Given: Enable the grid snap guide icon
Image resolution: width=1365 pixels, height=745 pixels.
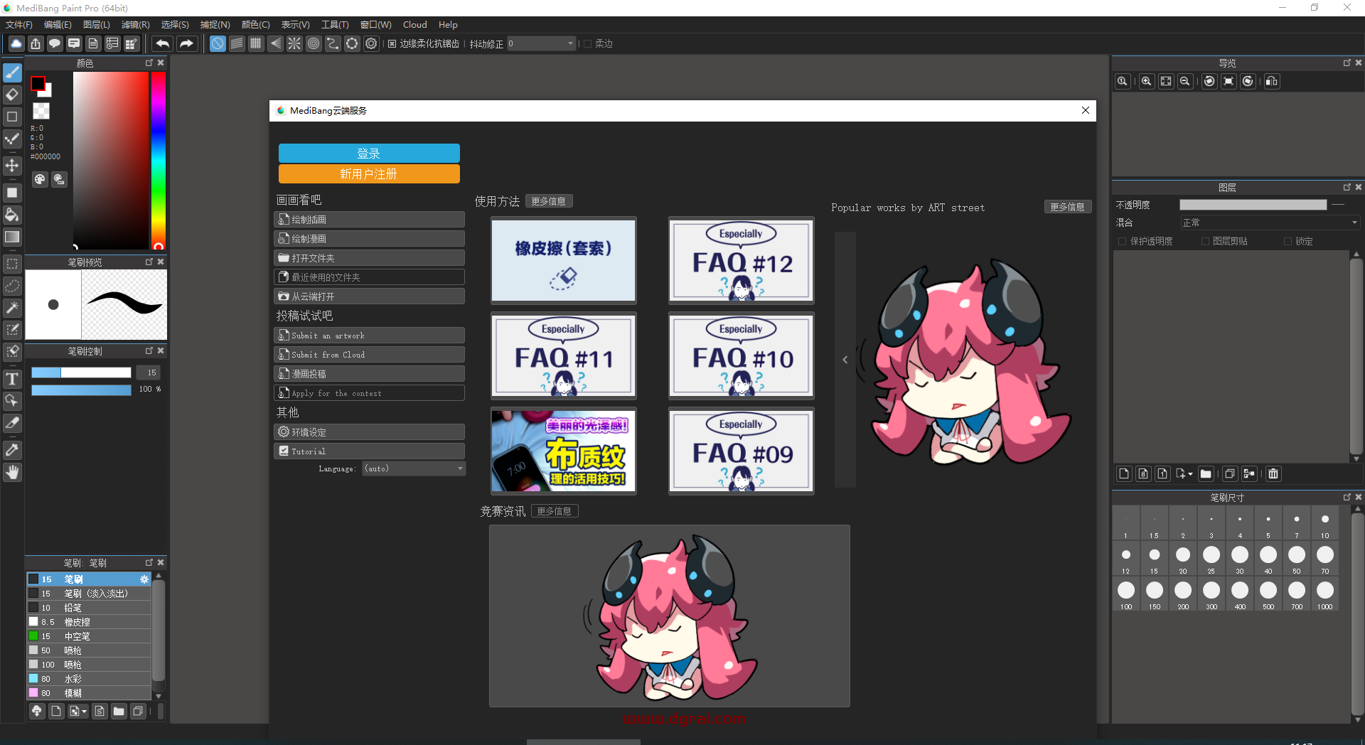Looking at the screenshot, I should 256,44.
